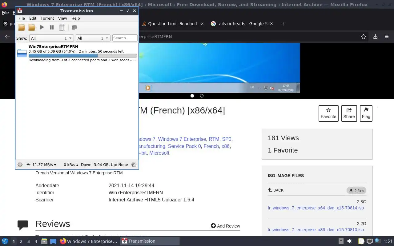This screenshot has height=246, width=394.
Task: Open file manager icon in taskbar
Action: pos(44,241)
